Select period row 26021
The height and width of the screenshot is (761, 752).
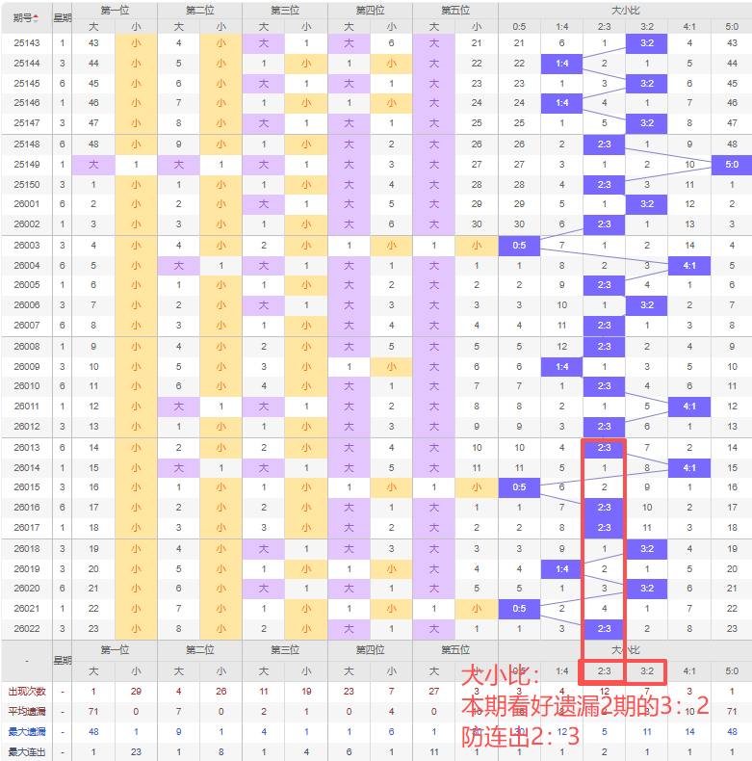[x=376, y=609]
